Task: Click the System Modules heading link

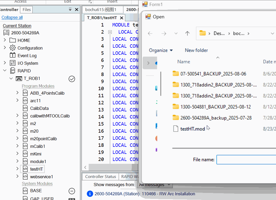Action: pyautogui.click(x=37, y=183)
